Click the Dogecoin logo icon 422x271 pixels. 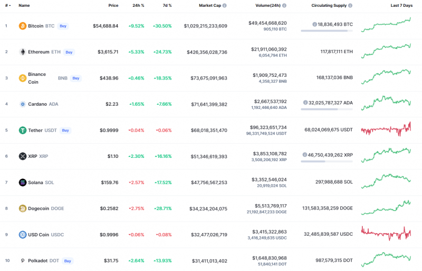coord(23,208)
